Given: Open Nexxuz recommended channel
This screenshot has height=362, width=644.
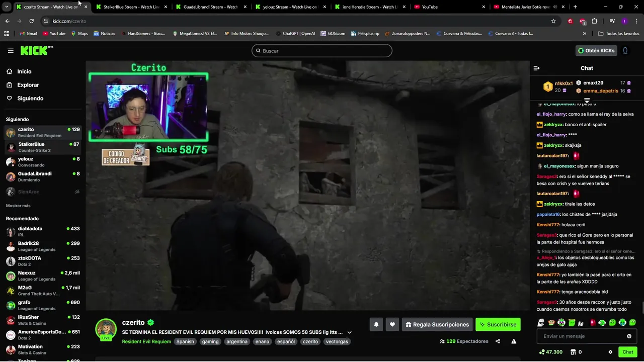Looking at the screenshot, I should tap(43, 276).
